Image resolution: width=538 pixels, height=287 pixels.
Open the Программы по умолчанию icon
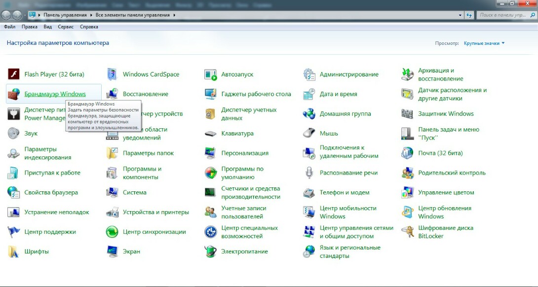click(x=211, y=173)
